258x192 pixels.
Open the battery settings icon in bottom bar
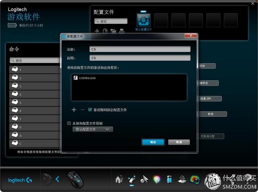[169, 180]
